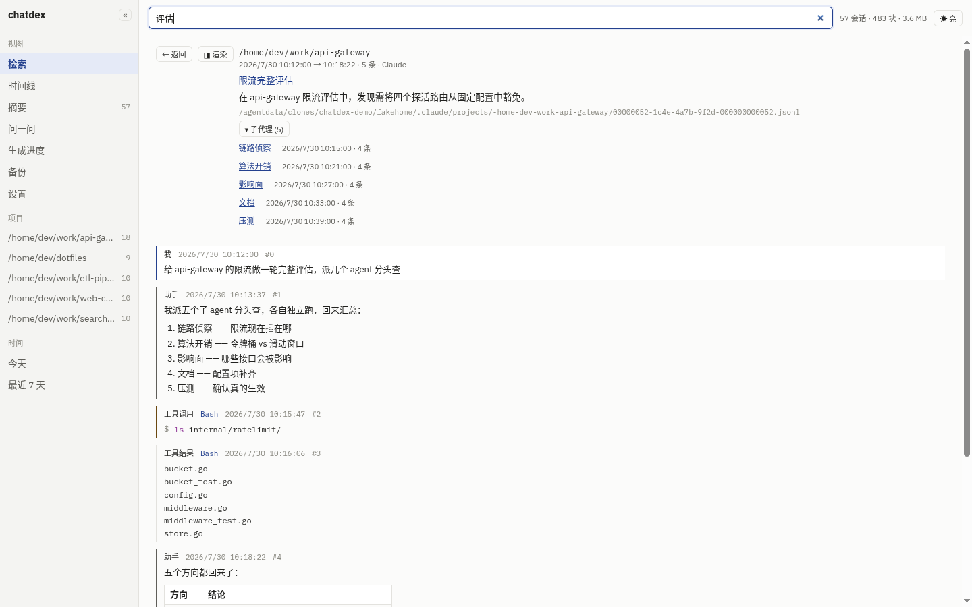Click the .jsonl file path line
The image size is (972, 607).
point(519,112)
